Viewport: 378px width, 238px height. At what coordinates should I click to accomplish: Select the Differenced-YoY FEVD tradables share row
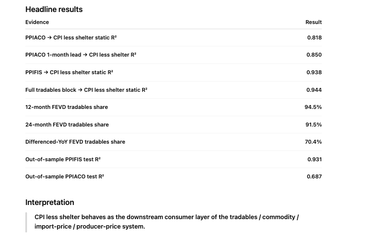click(173, 142)
